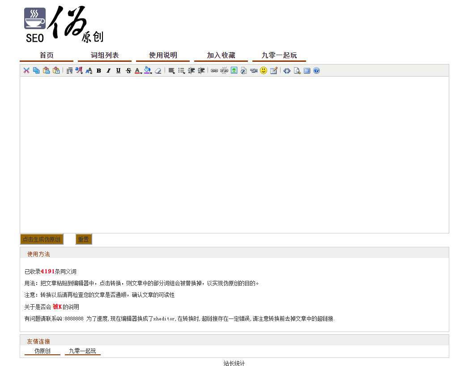Click the Eraser remove-format icon

point(158,70)
